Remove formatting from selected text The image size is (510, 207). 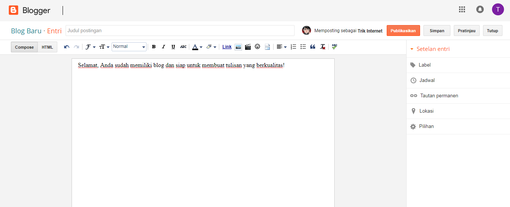click(323, 47)
